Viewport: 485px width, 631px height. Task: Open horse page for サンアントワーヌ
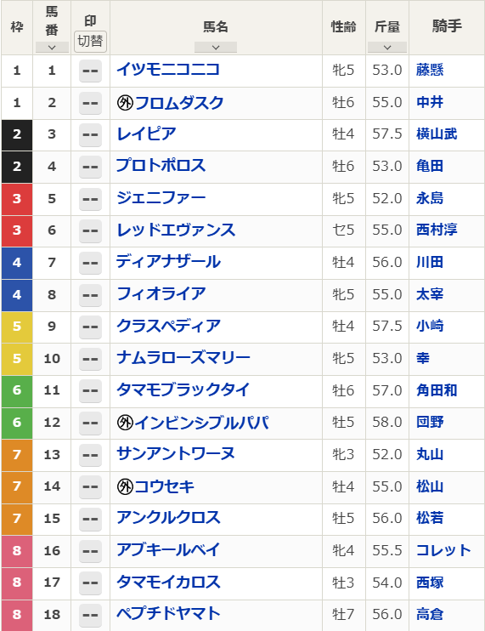176,454
